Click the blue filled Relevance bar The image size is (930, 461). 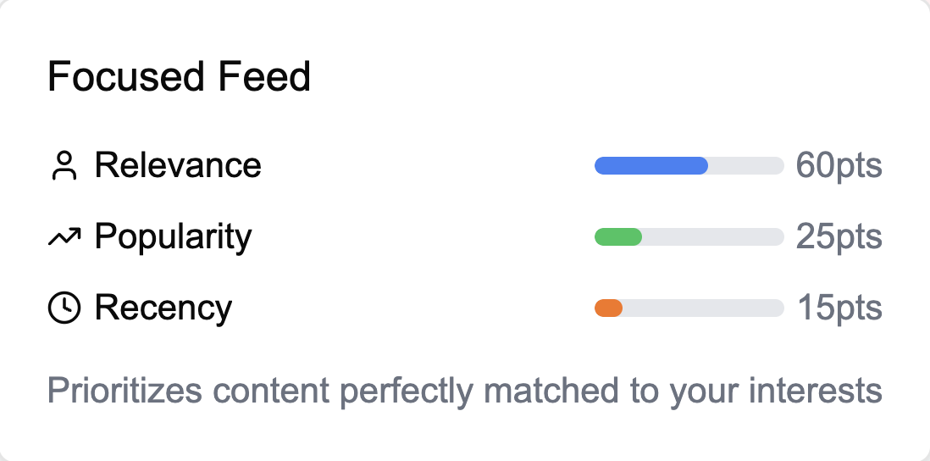coord(650,166)
